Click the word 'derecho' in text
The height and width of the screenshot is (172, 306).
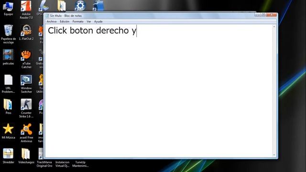pyautogui.click(x=112, y=31)
